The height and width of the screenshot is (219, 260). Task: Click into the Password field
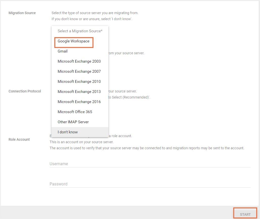[x=150, y=184]
